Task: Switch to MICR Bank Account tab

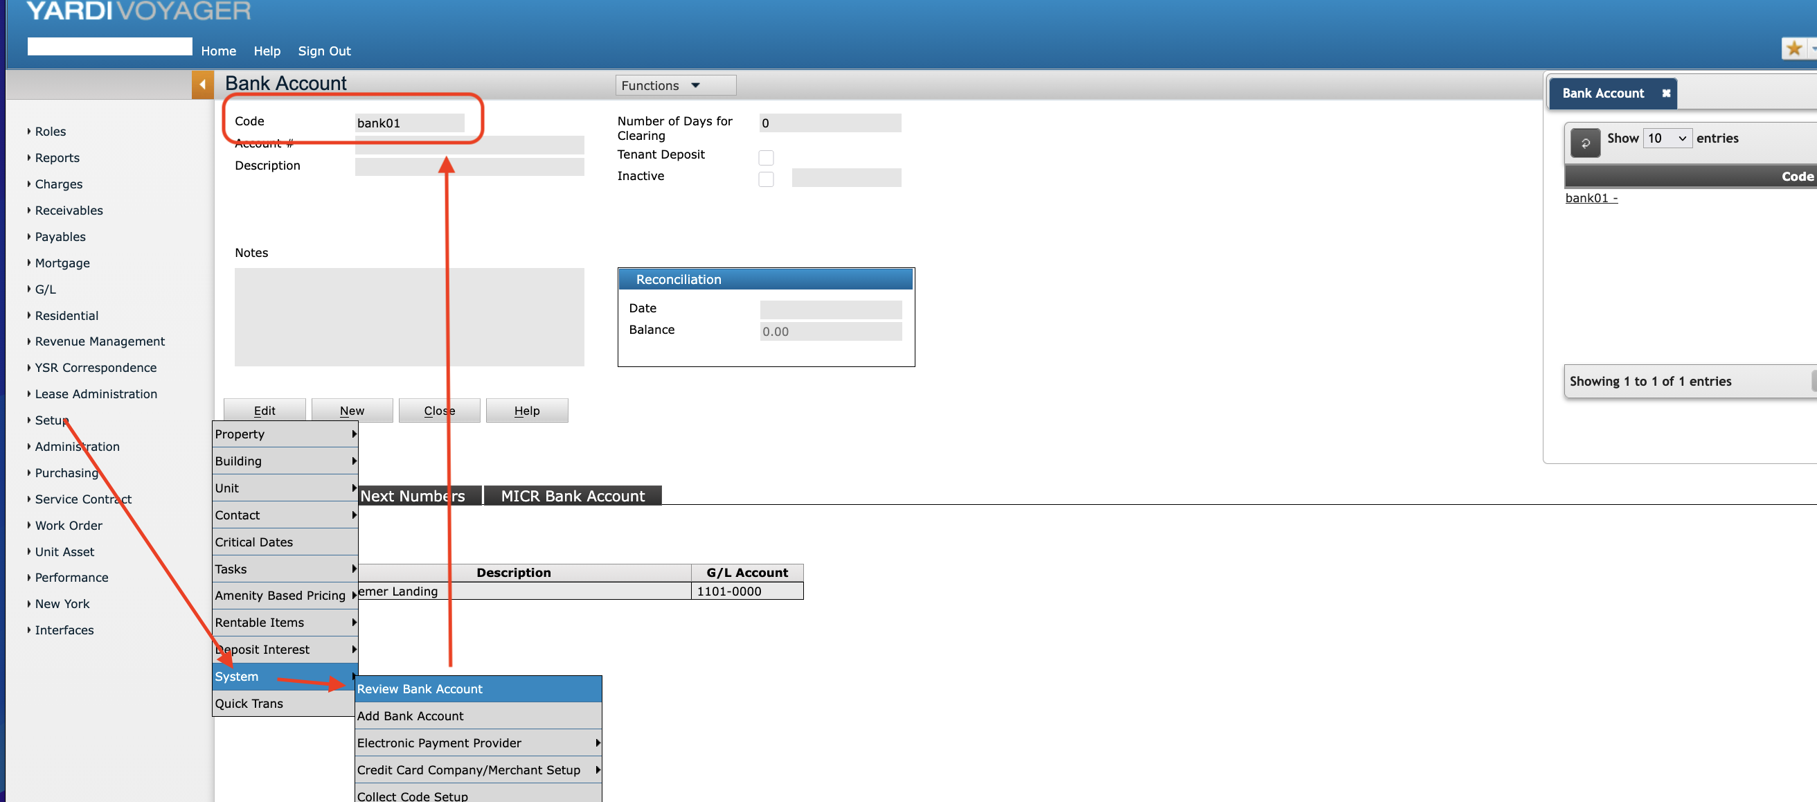Action: 573,496
